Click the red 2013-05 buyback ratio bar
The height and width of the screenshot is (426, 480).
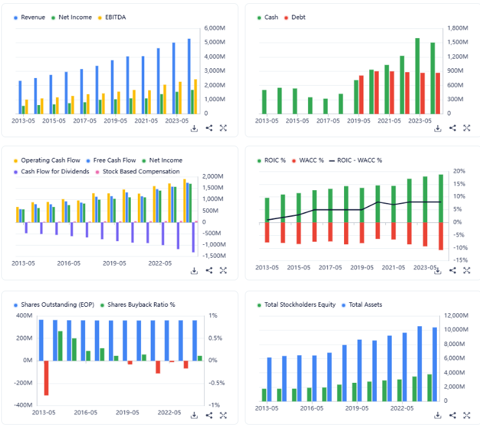[46, 378]
